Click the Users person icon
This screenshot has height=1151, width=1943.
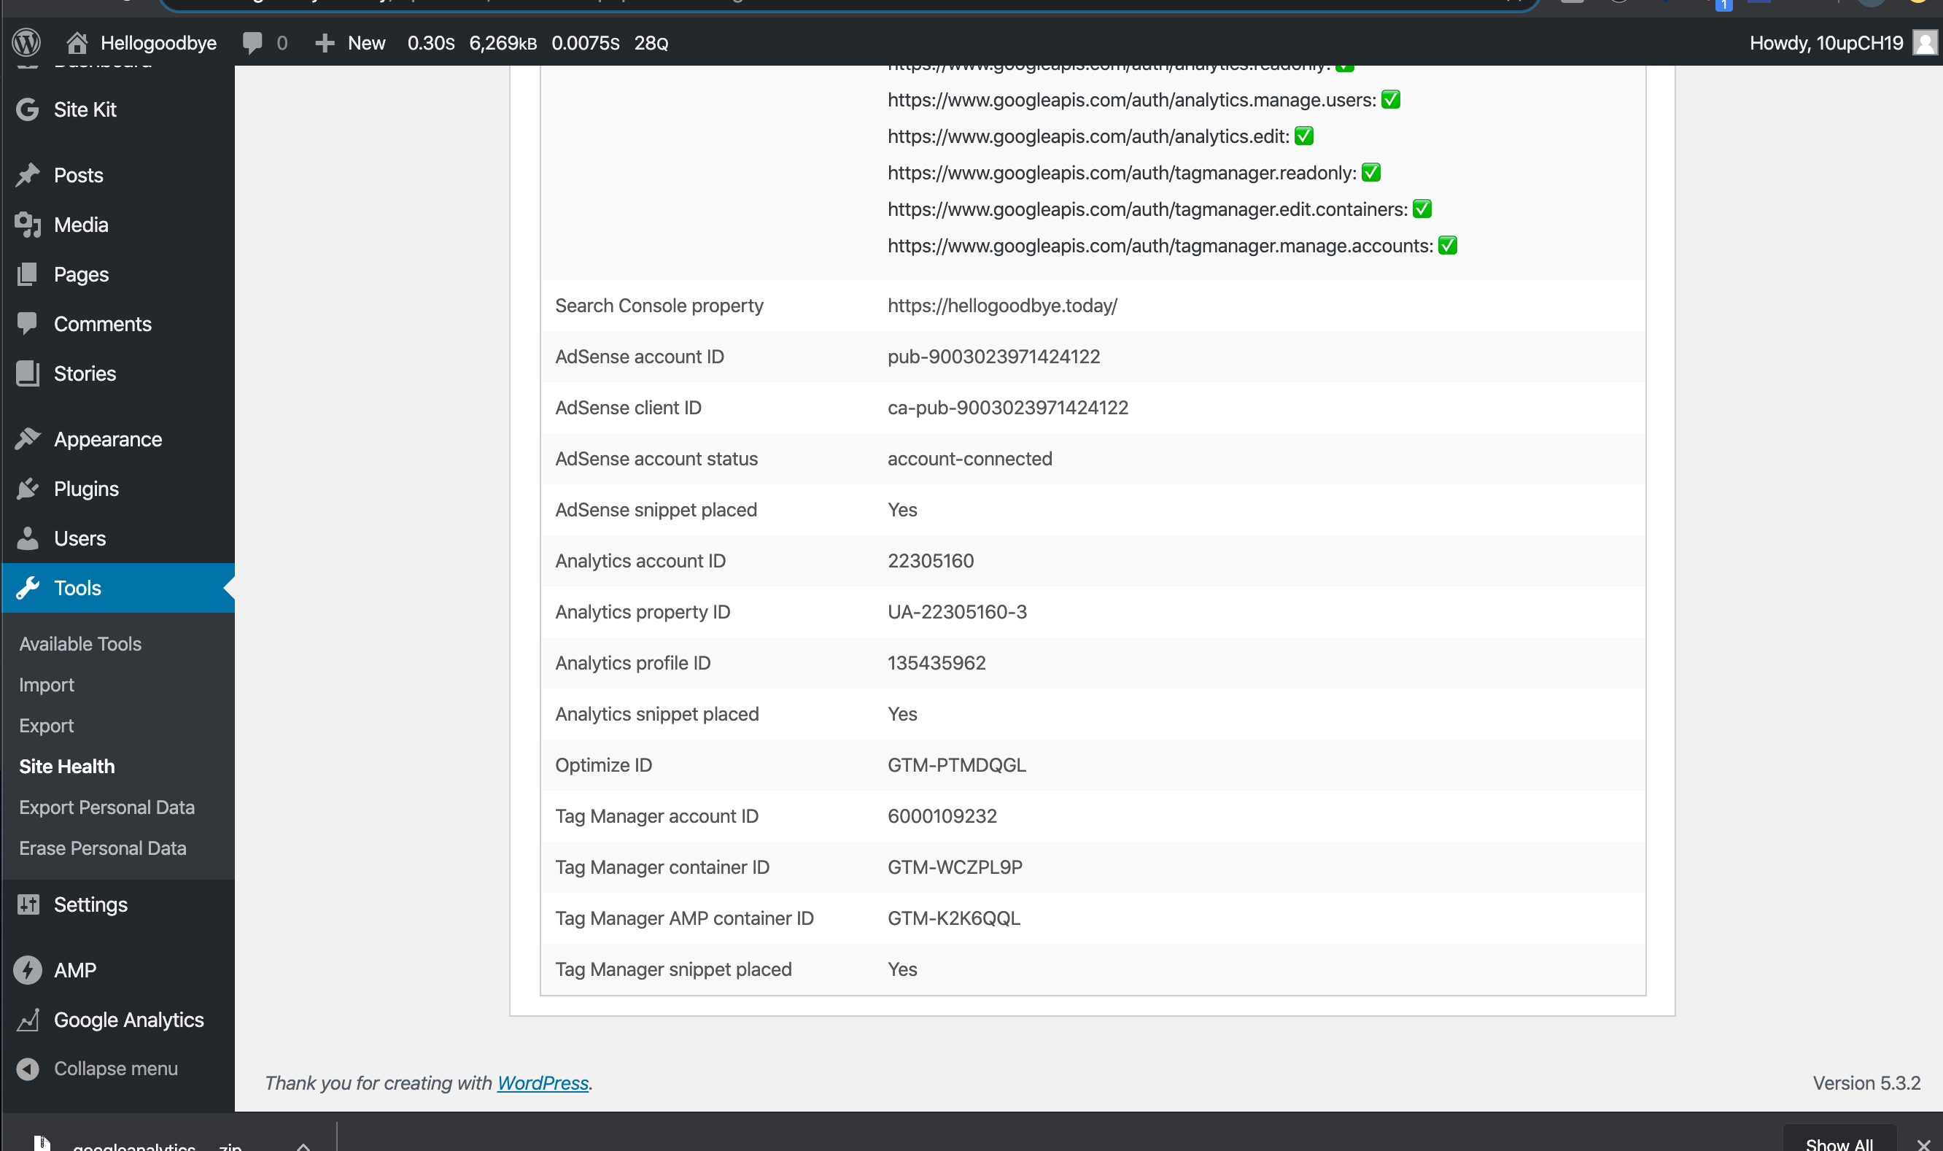tap(28, 538)
